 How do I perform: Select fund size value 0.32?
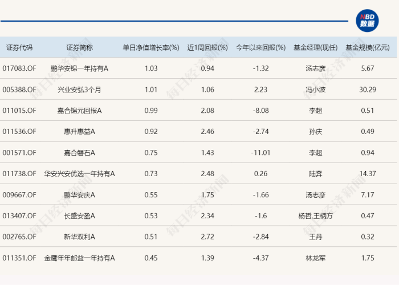(368, 237)
